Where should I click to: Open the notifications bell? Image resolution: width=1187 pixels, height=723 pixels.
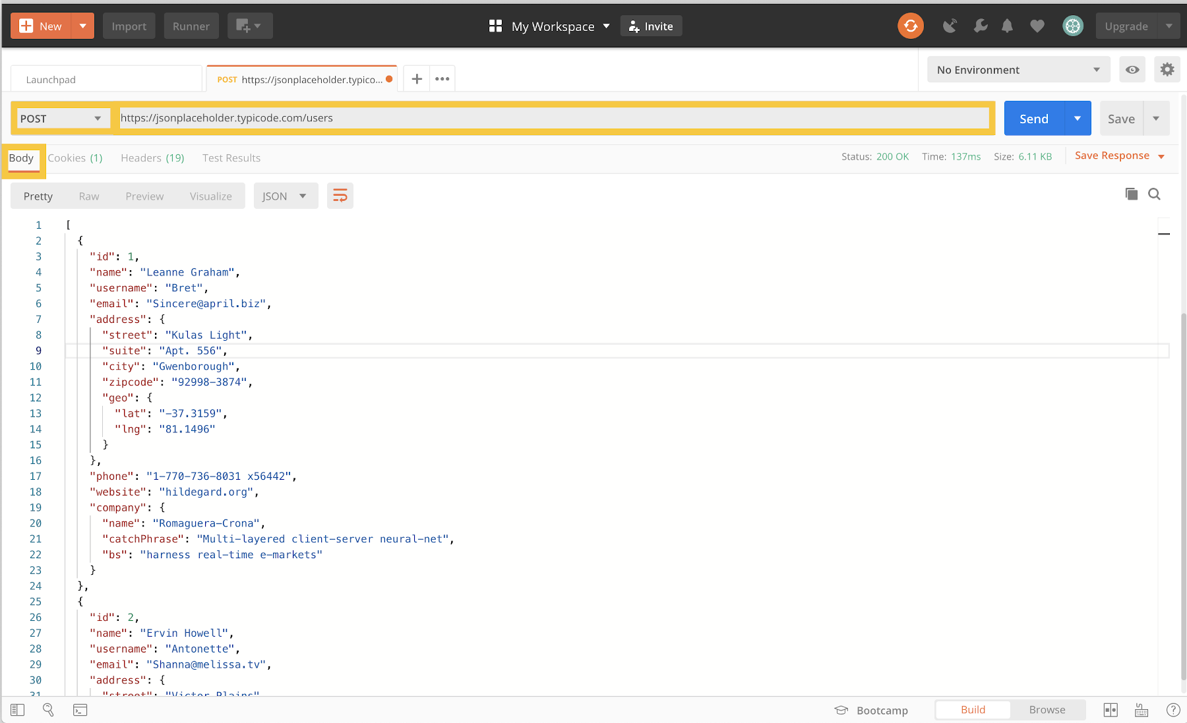tap(1007, 26)
